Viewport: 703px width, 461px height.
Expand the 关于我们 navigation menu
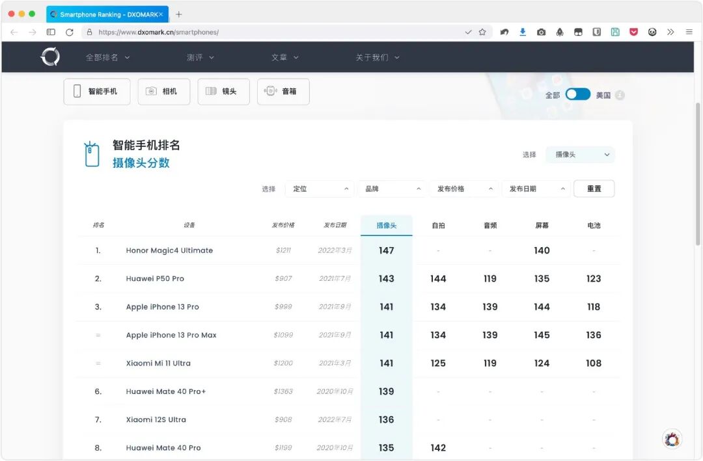click(x=378, y=57)
